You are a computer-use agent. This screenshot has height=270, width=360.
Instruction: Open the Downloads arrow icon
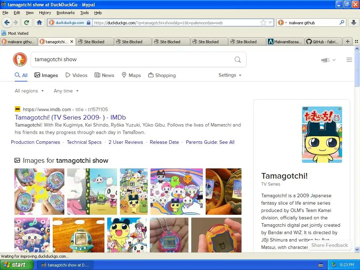[x=354, y=22]
